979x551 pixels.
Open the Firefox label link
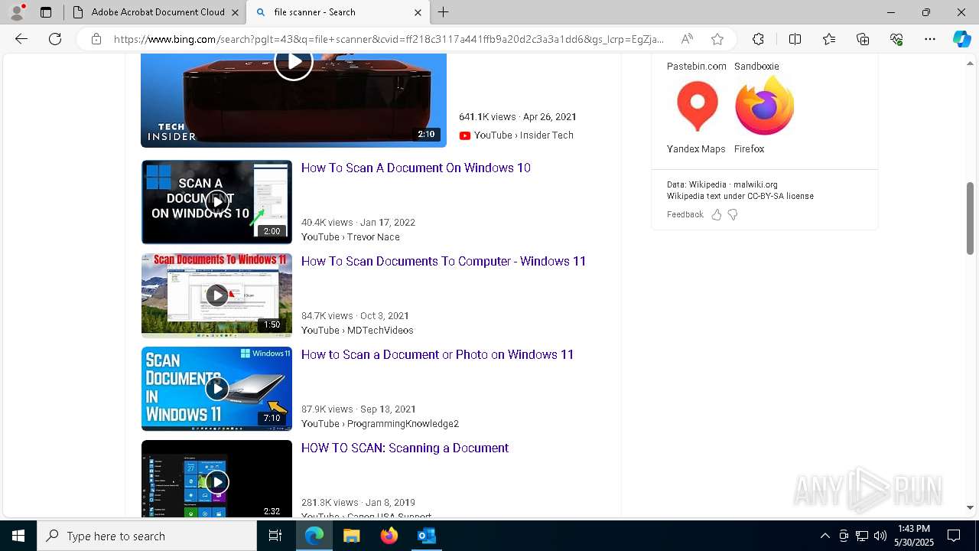tap(749, 149)
